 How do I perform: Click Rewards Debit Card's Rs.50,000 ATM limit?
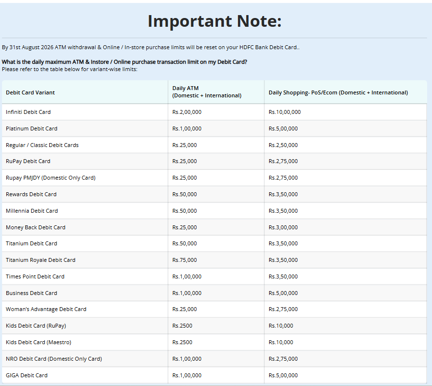(184, 194)
